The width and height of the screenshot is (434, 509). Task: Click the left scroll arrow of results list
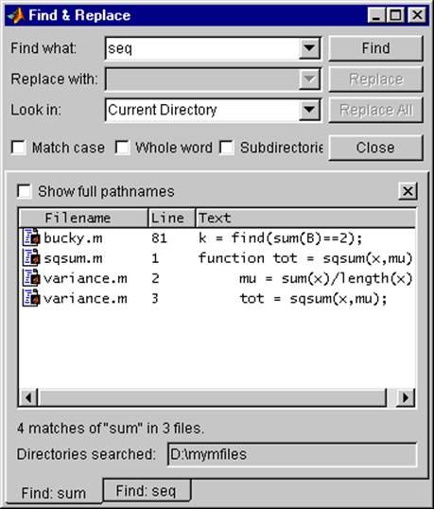tap(28, 397)
